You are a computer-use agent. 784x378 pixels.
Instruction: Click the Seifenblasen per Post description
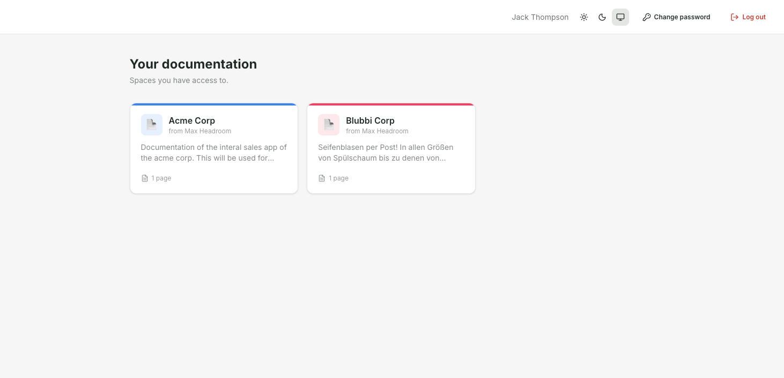[386, 153]
